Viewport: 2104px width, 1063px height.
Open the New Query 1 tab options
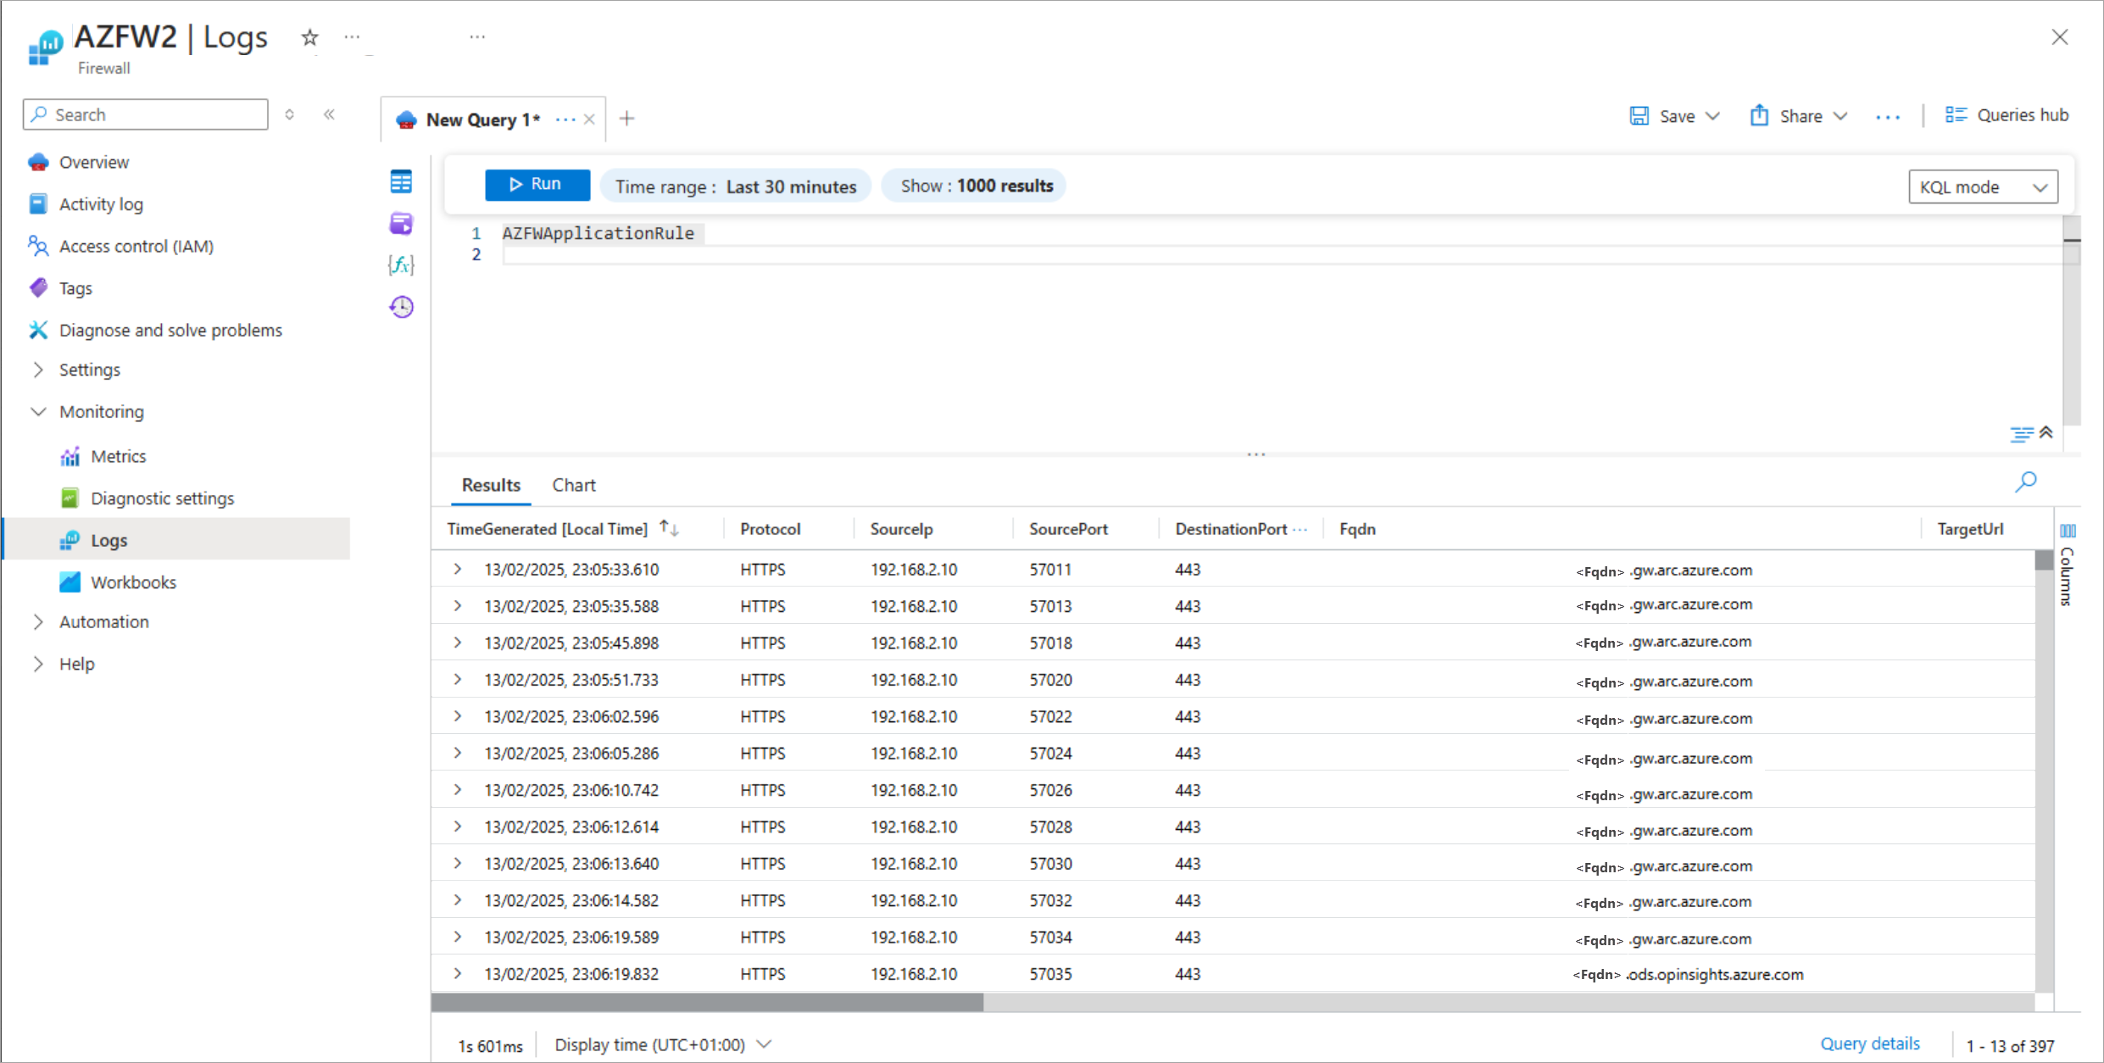565,120
